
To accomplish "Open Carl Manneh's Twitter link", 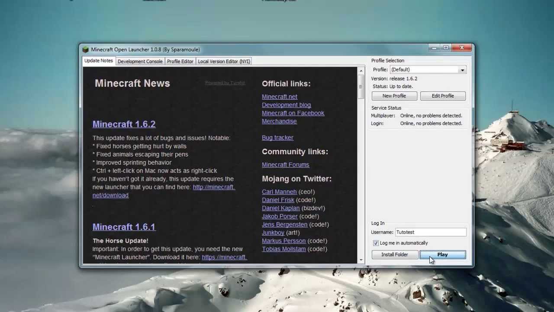I will 279,192.
